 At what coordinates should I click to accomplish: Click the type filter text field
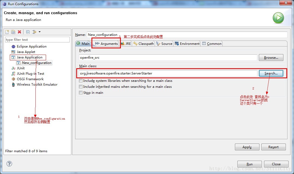tap(37, 40)
